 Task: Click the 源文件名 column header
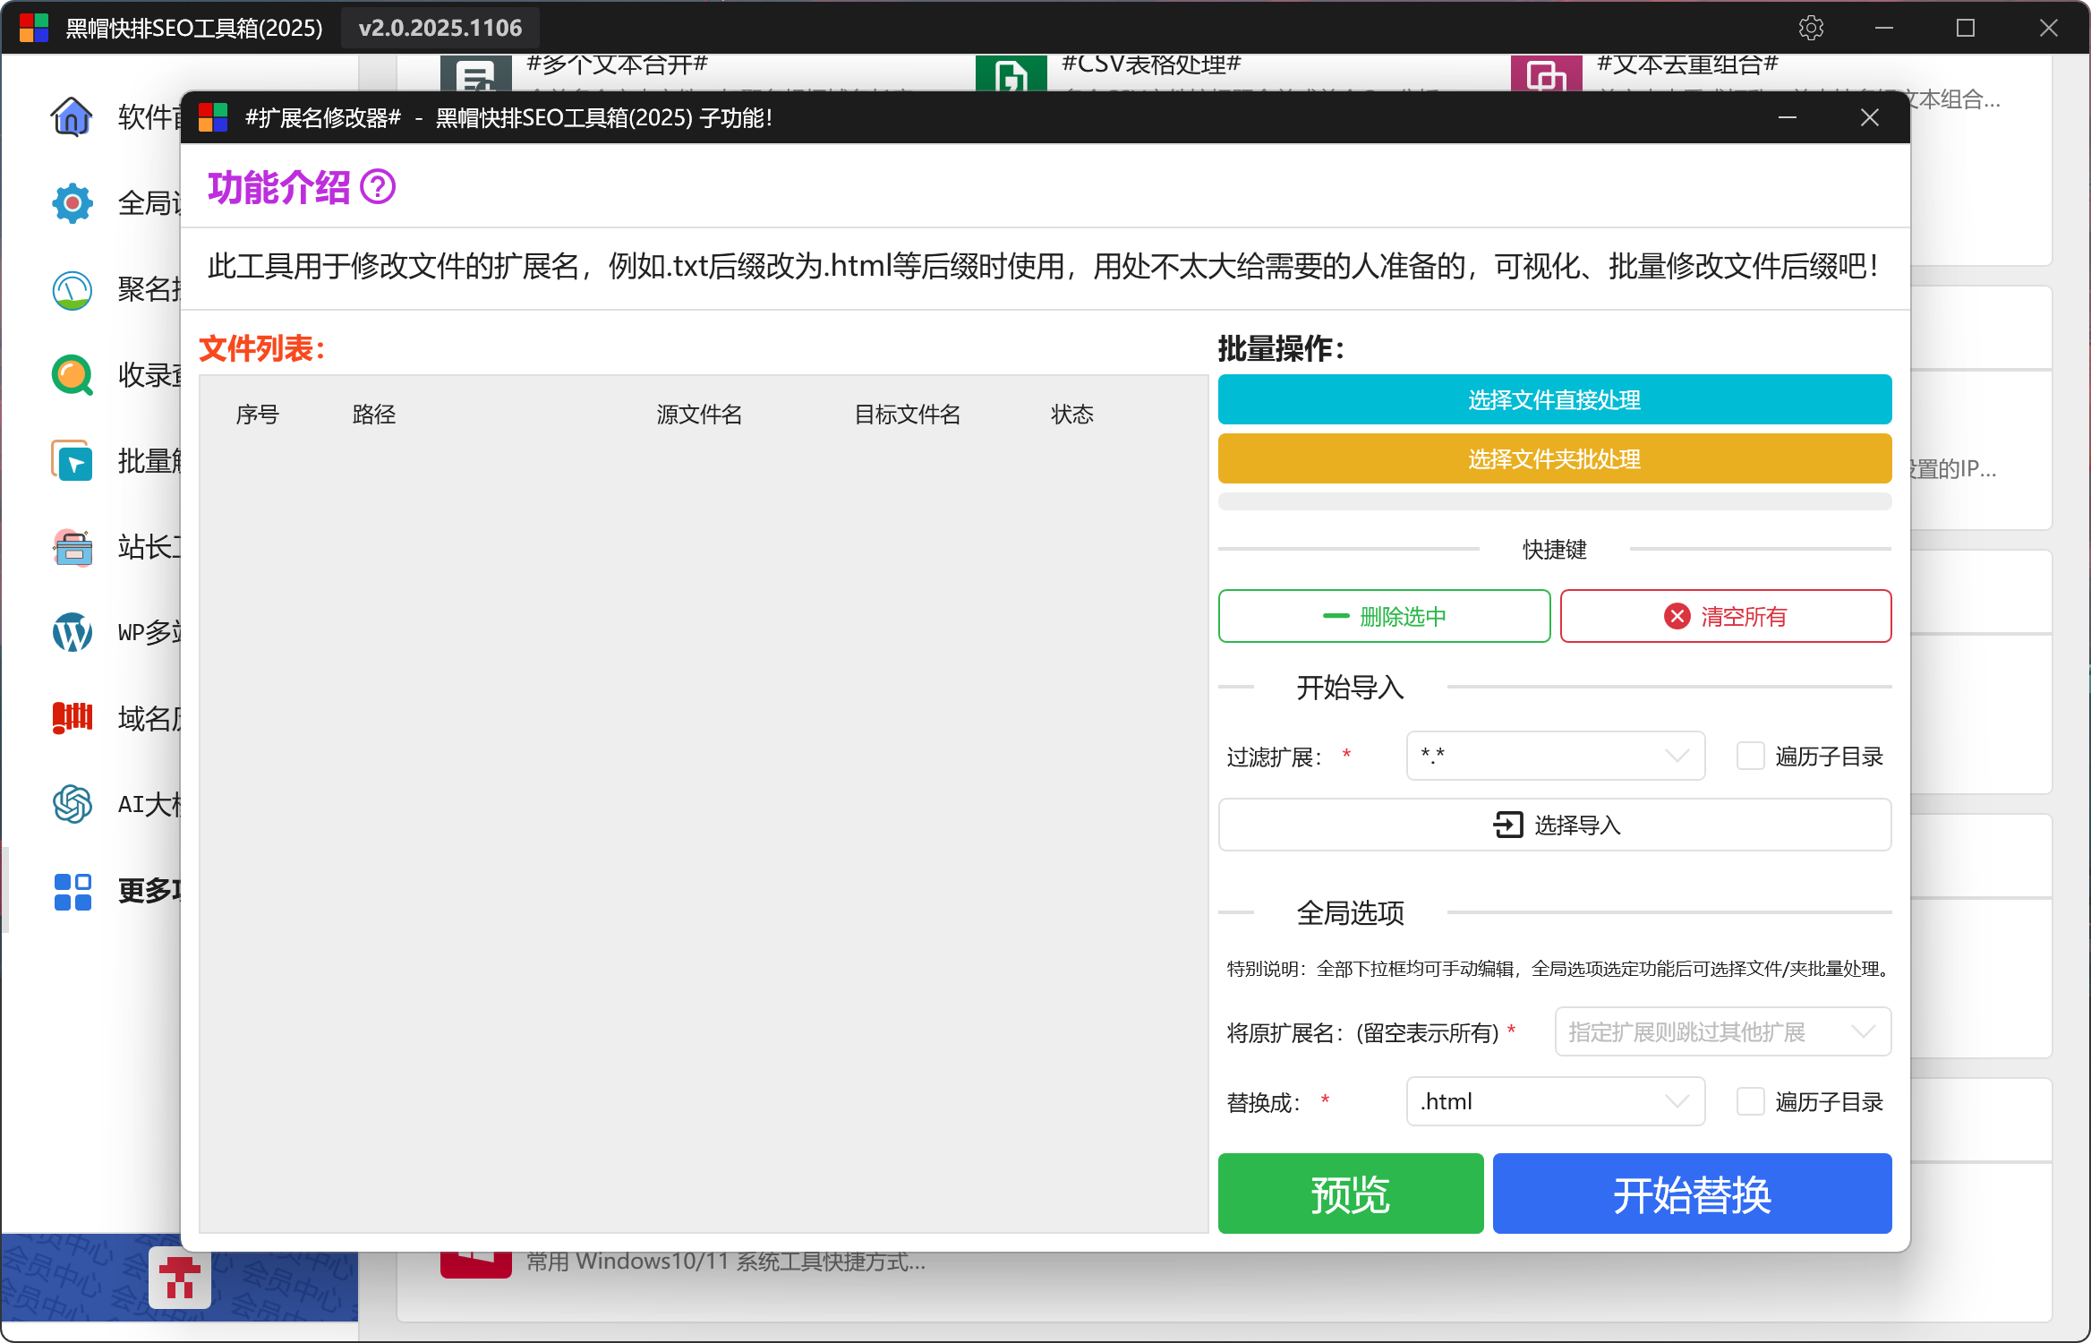(x=699, y=415)
